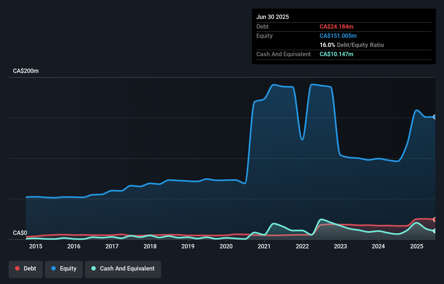The width and height of the screenshot is (444, 284).
Task: Click the CA$24.184m Debt value
Action: 336,27
